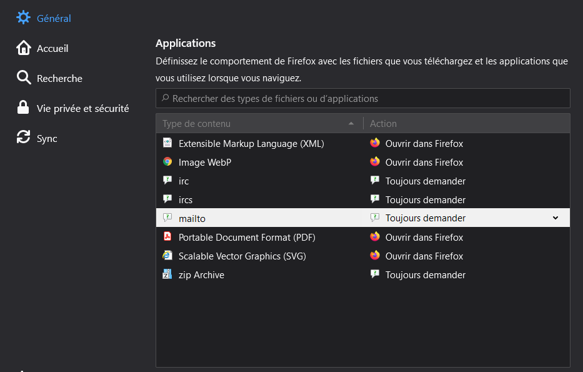Go to the Accueil settings section

(x=52, y=48)
